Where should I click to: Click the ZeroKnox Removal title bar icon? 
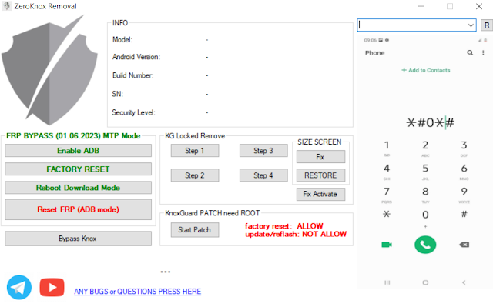click(6, 6)
